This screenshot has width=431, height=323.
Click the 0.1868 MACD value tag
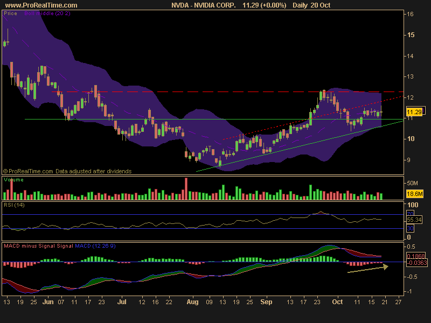click(x=415, y=256)
